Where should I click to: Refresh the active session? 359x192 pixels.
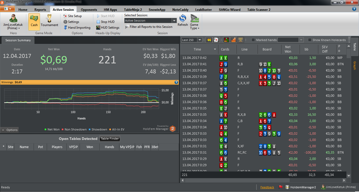pyautogui.click(x=183, y=21)
